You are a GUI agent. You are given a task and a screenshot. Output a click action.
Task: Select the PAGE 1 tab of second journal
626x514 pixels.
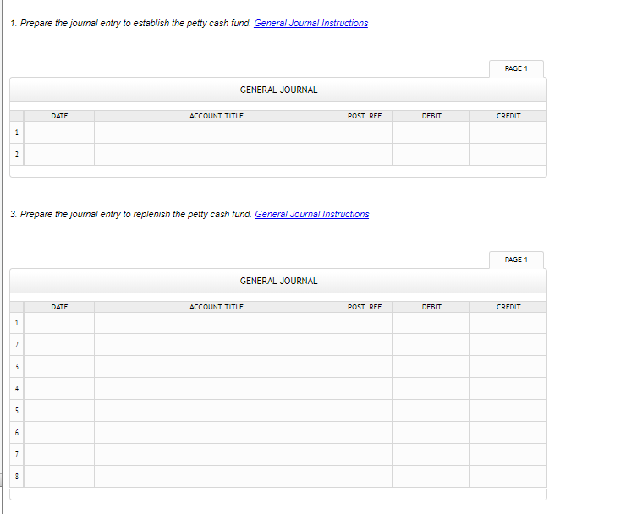(x=516, y=260)
